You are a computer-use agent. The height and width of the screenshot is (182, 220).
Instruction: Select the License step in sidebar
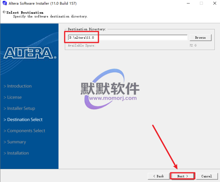point(12,97)
